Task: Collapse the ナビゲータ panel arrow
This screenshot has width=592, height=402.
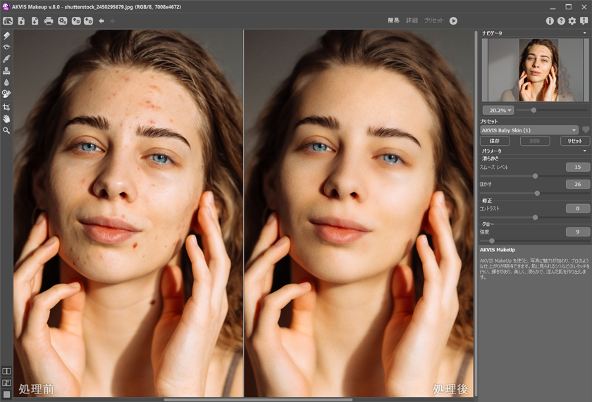Action: (585, 33)
